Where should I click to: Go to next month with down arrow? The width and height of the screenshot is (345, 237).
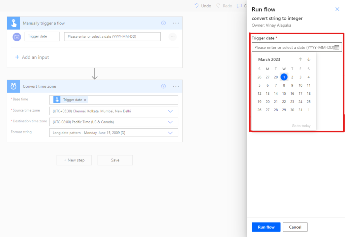[x=309, y=60]
